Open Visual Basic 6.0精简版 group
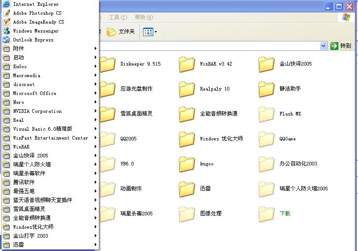Viewport: 358px width, 251px height. (x=50, y=129)
